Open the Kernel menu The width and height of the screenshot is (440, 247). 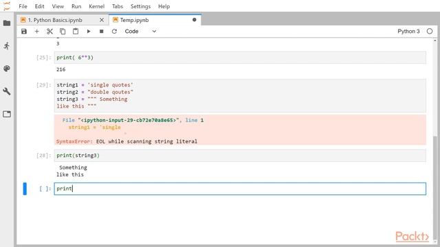[x=96, y=6]
